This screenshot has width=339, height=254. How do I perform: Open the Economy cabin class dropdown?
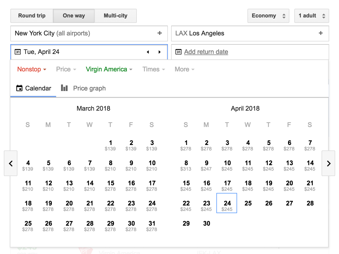click(x=268, y=16)
